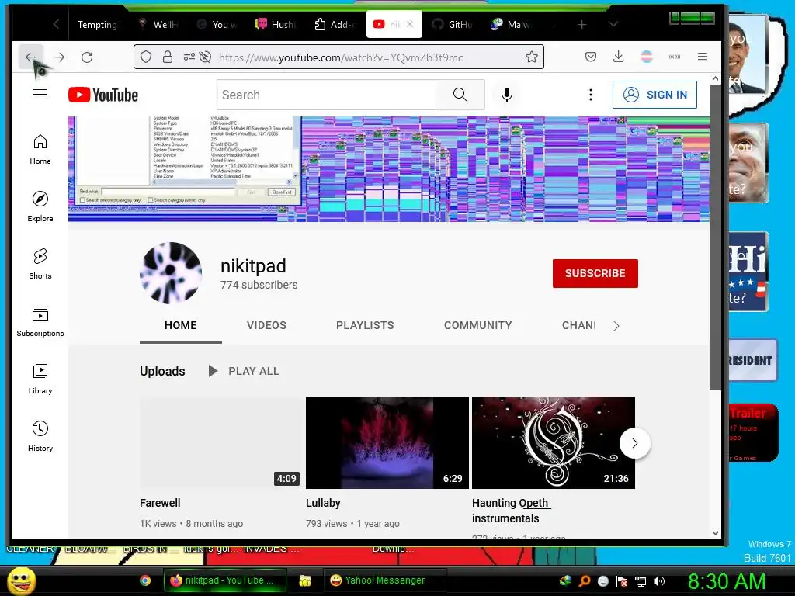Open new tab with plus button
The height and width of the screenshot is (596, 795).
pyautogui.click(x=582, y=24)
